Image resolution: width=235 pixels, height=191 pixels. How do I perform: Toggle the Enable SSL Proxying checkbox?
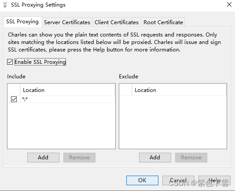pos(10,62)
